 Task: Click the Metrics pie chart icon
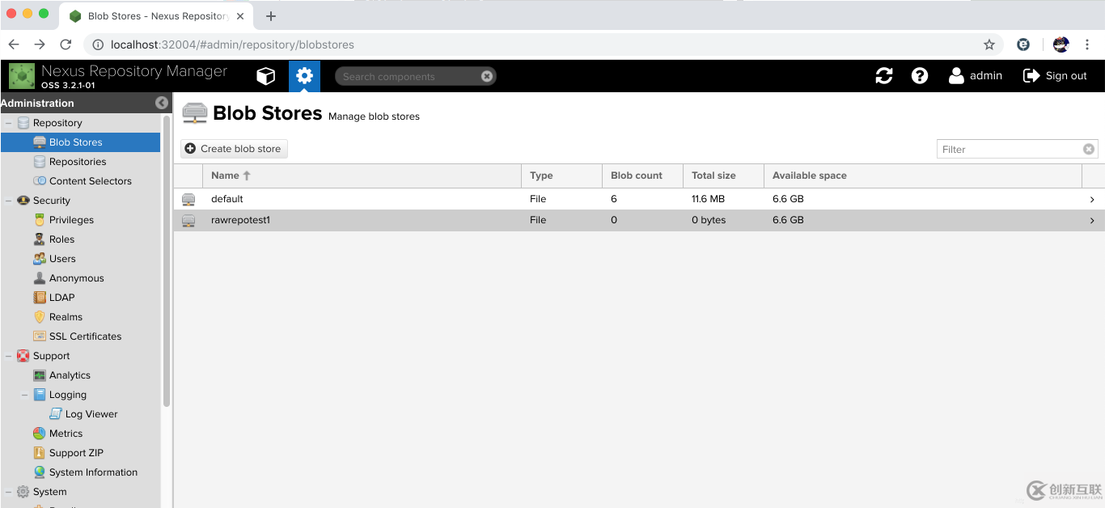pos(40,434)
